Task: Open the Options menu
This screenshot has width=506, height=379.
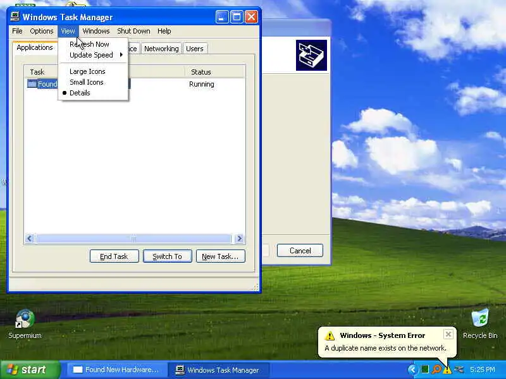Action: tap(42, 31)
